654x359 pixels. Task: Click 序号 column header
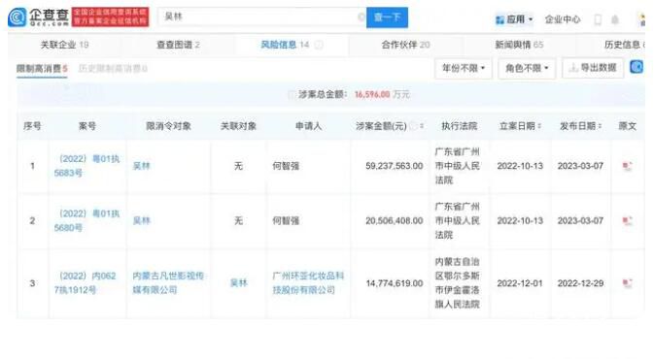pyautogui.click(x=32, y=126)
